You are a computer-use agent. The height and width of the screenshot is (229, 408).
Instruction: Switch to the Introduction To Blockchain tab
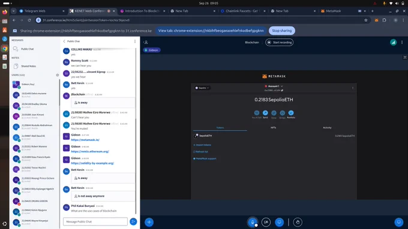[142, 11]
